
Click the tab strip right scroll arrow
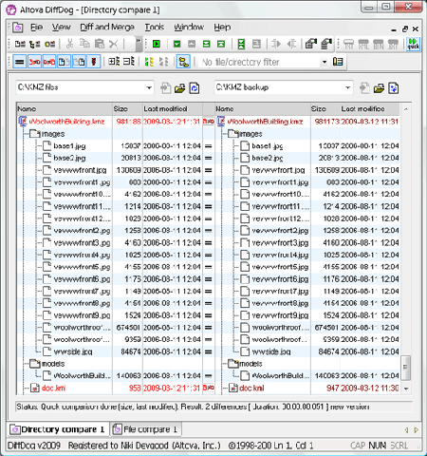pos(417,430)
